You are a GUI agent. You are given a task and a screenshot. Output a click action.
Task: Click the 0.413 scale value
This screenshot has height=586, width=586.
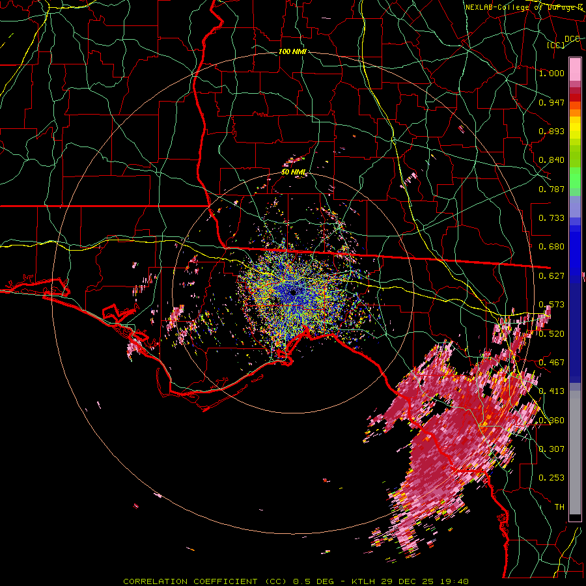click(x=551, y=391)
